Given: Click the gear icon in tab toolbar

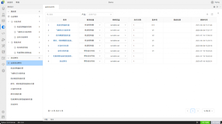Looking at the screenshot, I should 214,7.
